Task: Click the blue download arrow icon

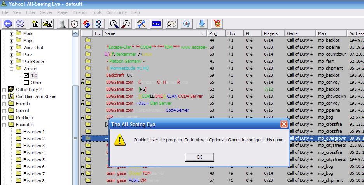Action: [201, 24]
